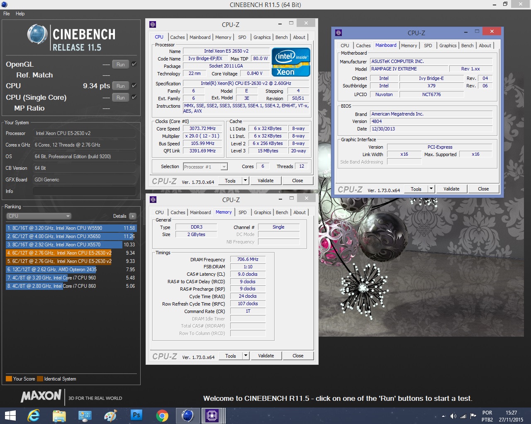The height and width of the screenshot is (424, 531).
Task: Click the POR PTB2 language indicator
Action: (487, 416)
